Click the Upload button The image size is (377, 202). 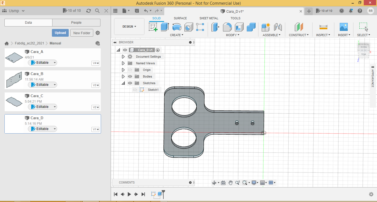tap(60, 33)
